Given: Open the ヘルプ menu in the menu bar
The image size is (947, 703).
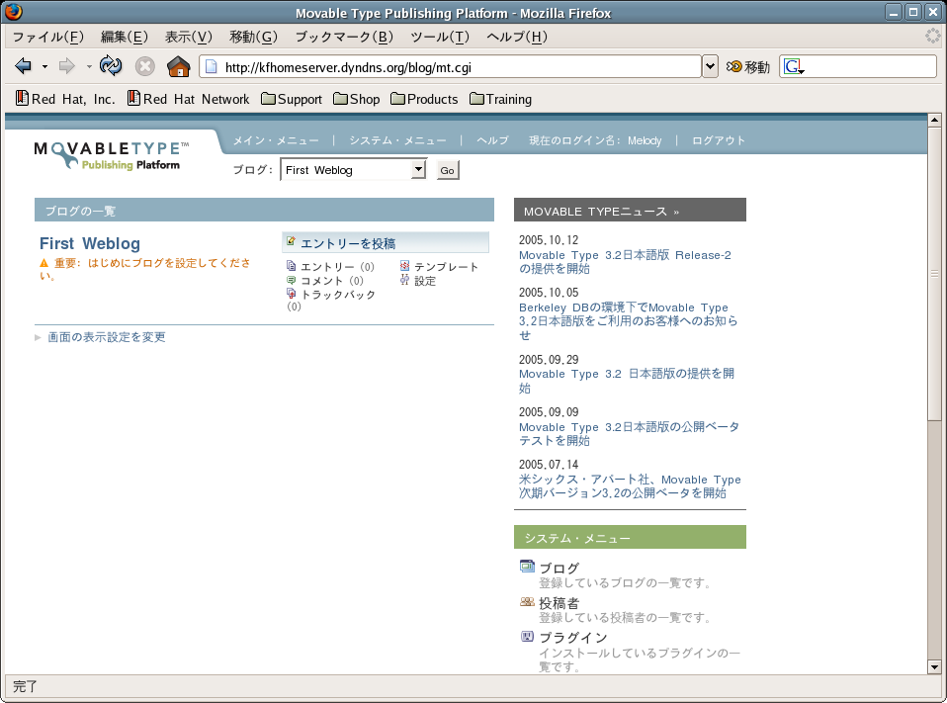Looking at the screenshot, I should [517, 37].
